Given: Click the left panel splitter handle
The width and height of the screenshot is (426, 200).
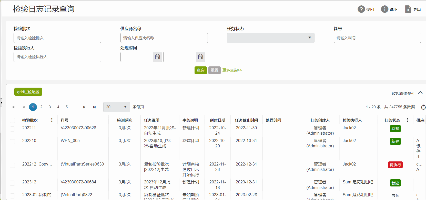Looking at the screenshot, I should point(1,103).
